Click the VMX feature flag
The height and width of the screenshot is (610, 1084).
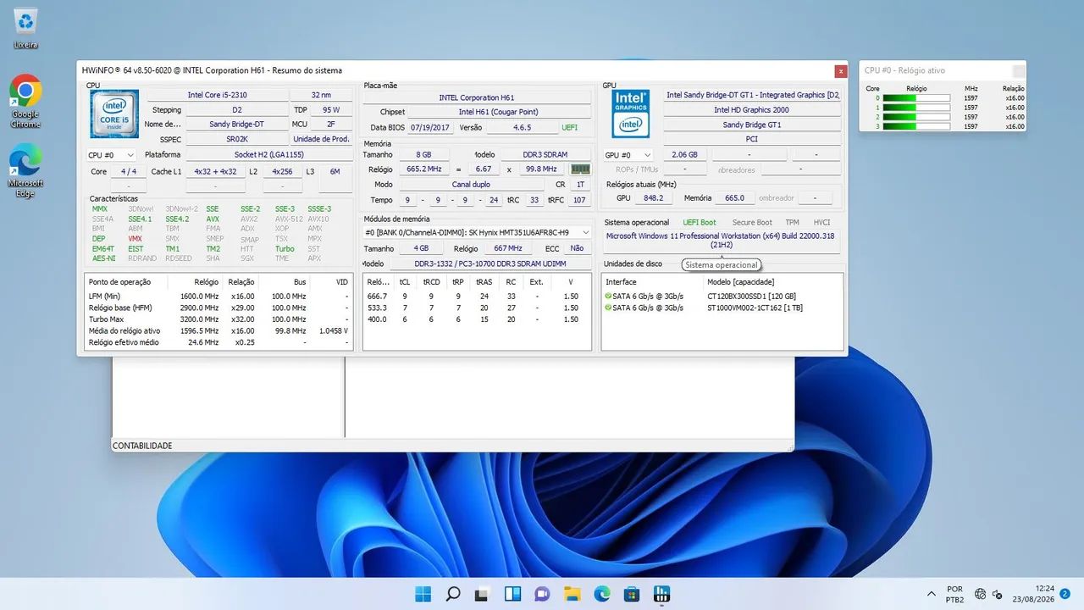135,239
